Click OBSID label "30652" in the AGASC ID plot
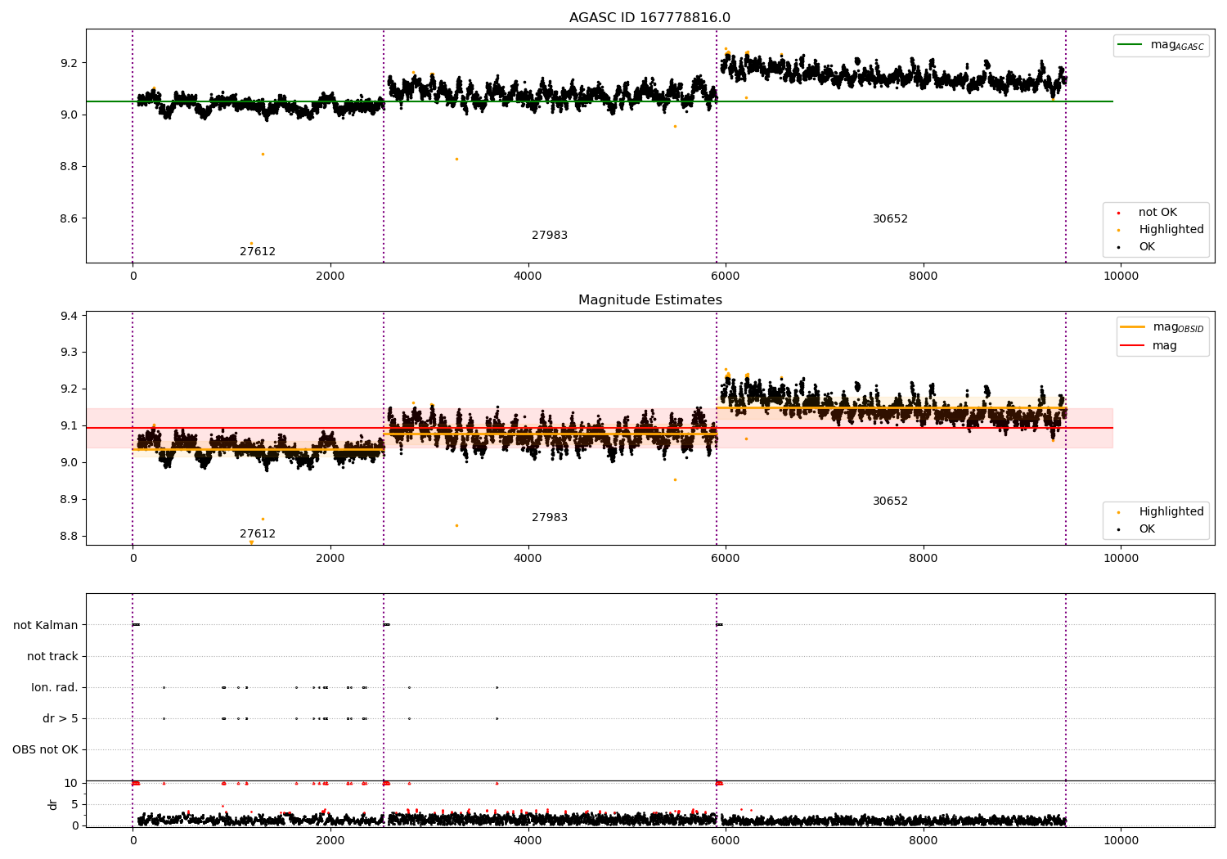This screenshot has width=1227, height=859. [x=890, y=219]
